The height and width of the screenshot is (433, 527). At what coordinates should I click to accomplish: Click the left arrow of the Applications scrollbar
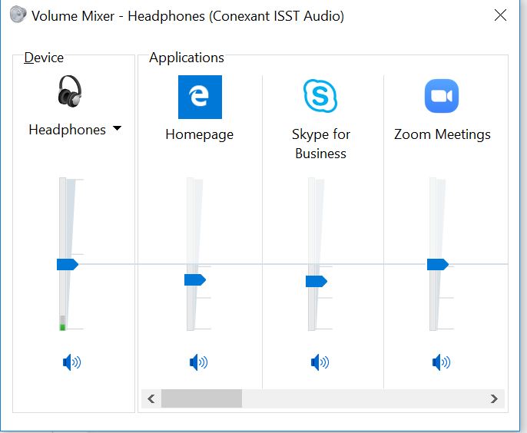(151, 398)
